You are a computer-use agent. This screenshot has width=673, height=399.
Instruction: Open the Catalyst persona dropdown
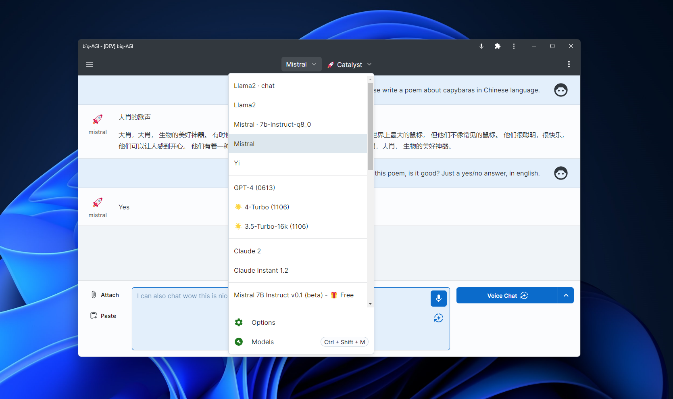pyautogui.click(x=349, y=65)
